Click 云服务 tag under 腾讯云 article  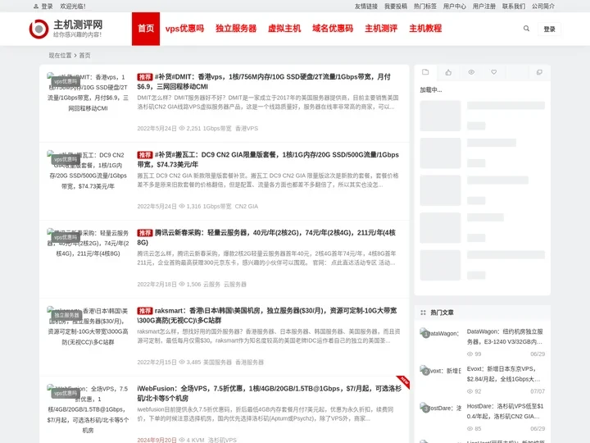click(211, 285)
